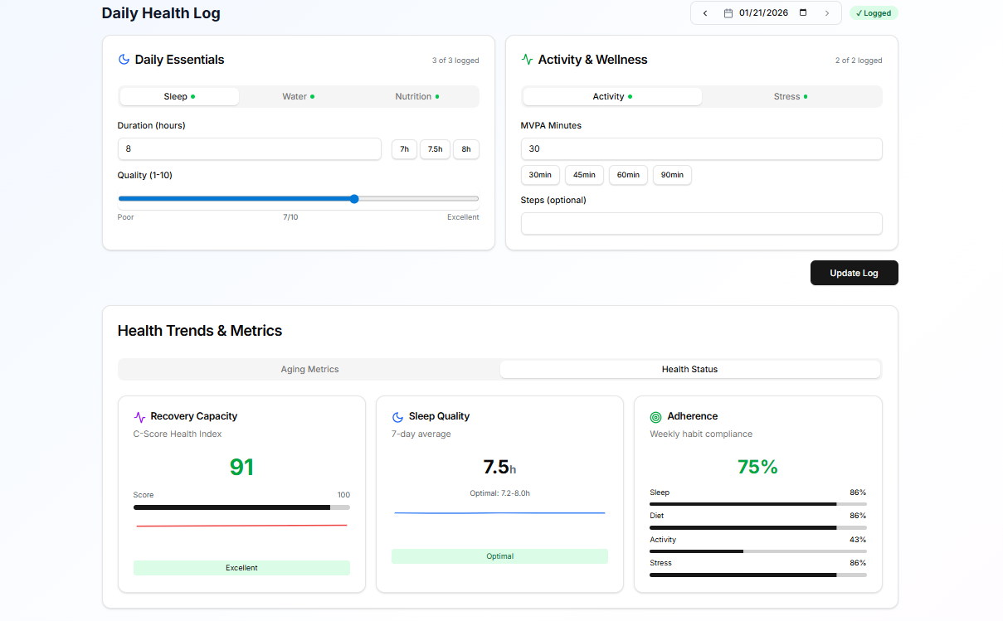Click the 75% adherence value

[757, 468]
